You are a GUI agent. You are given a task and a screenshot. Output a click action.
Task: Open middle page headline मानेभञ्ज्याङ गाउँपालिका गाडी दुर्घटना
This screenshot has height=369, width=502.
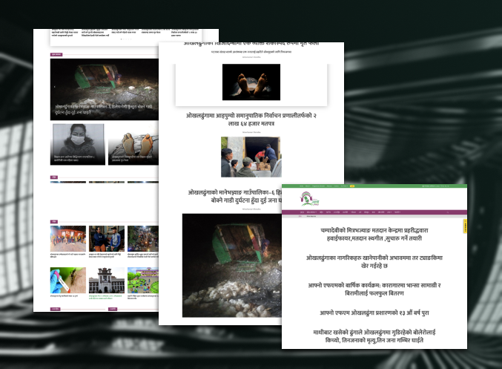[234, 196]
